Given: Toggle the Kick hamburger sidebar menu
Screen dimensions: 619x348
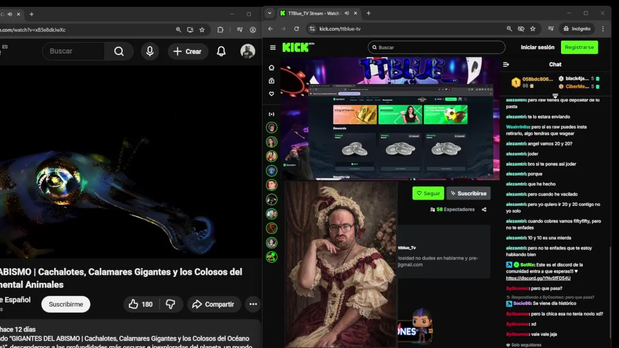Looking at the screenshot, I should click(x=273, y=47).
